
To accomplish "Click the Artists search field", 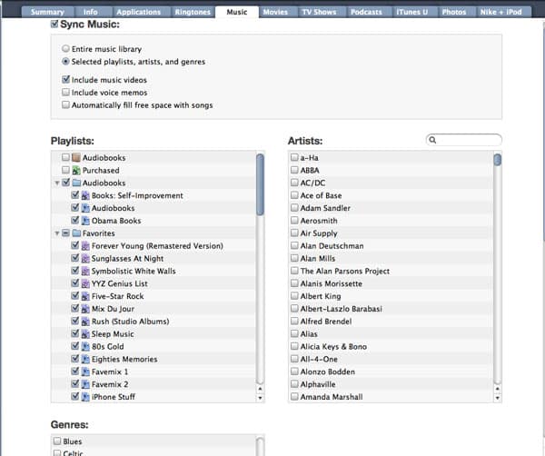I will tap(463, 140).
